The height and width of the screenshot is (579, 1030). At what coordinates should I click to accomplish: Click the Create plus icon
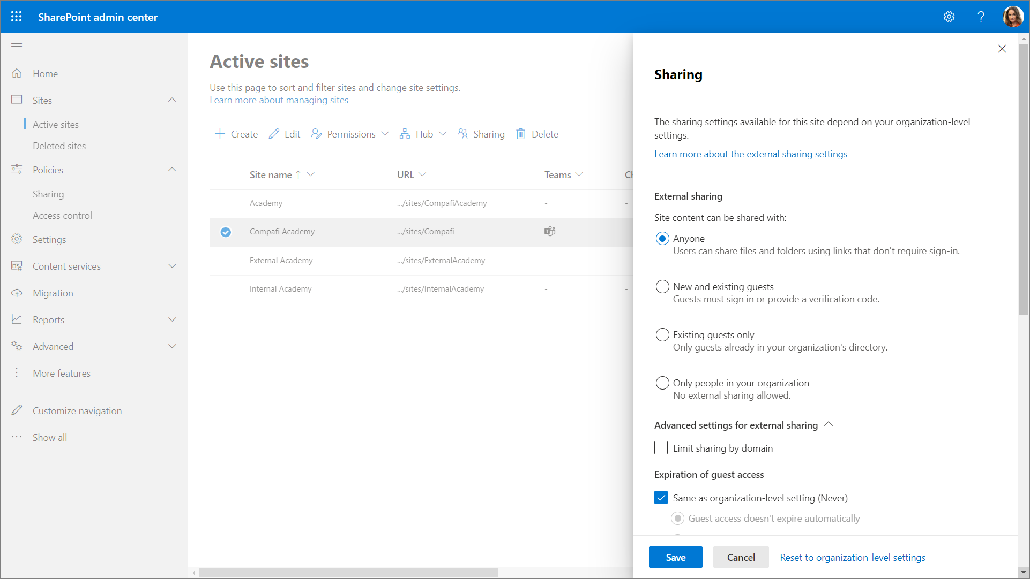tap(220, 134)
